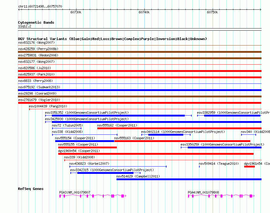Click the PGA4|NM_001079808 gene label
The height and width of the screenshot is (213, 270).
click(203, 192)
